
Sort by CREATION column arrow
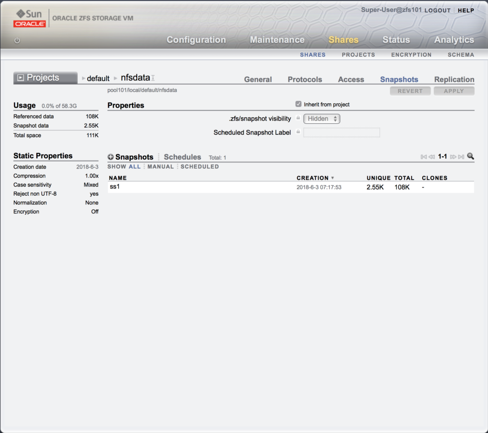(x=332, y=178)
